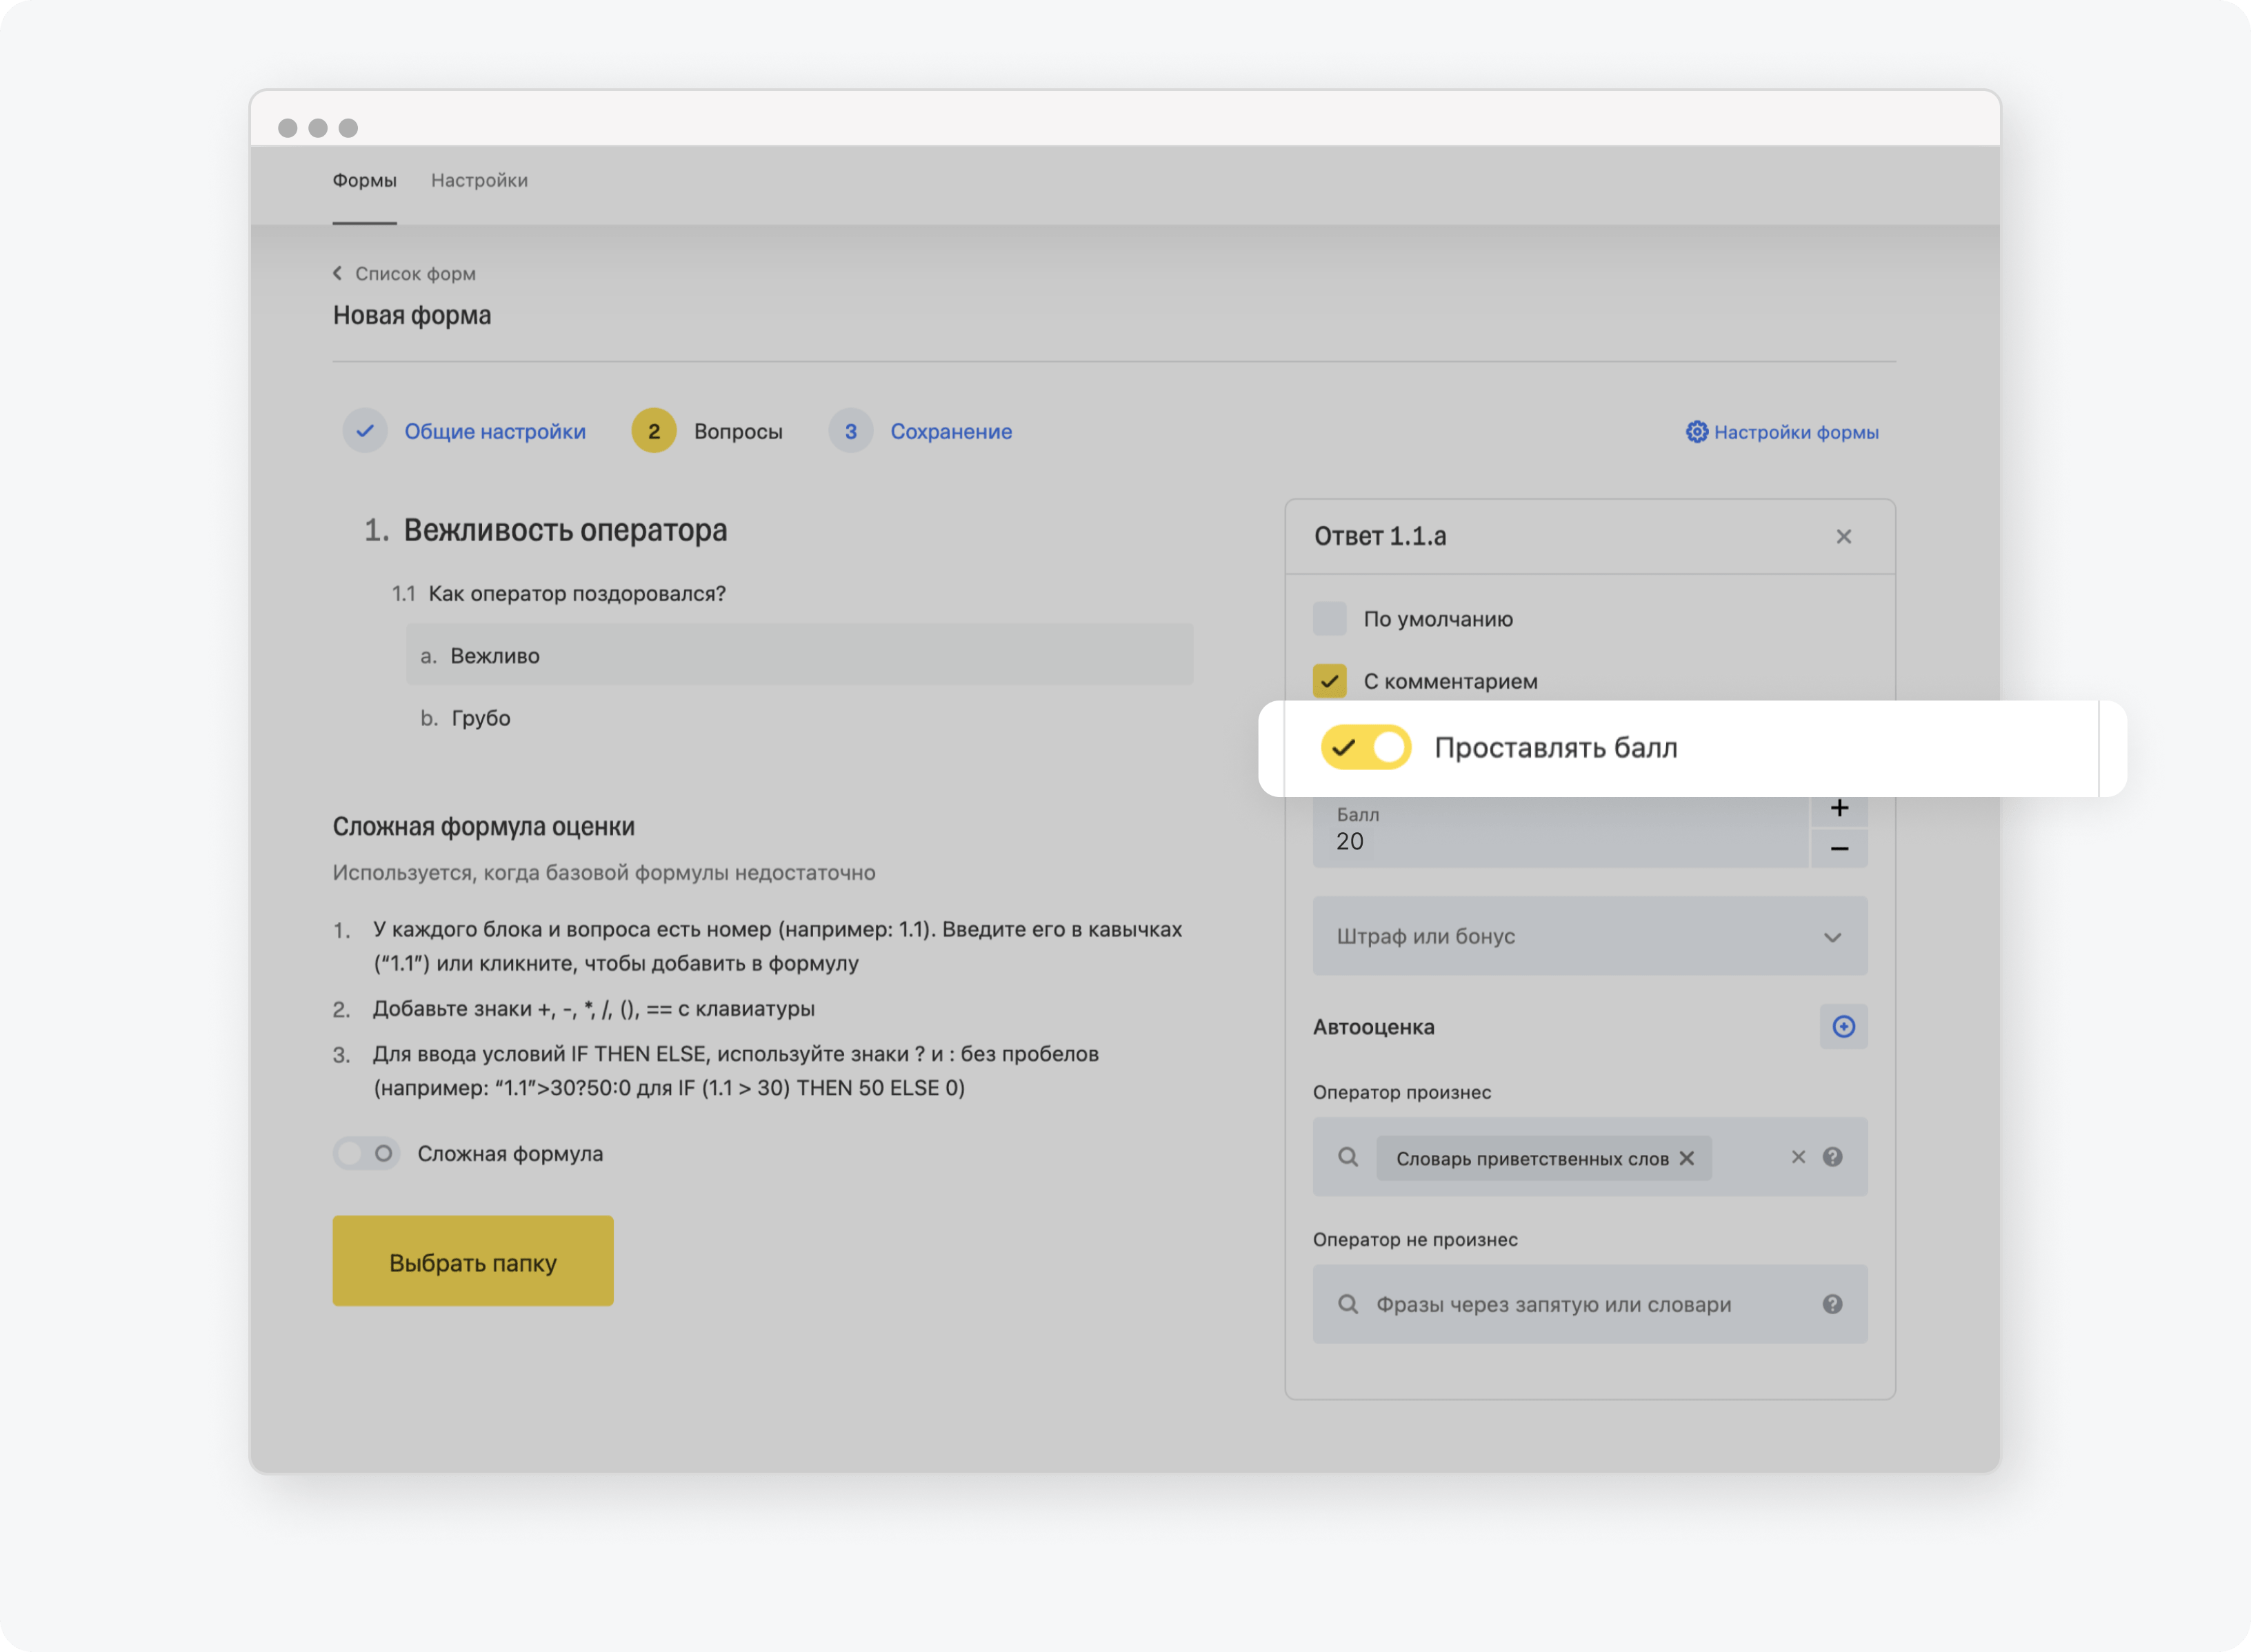Add Автооценка rule with plus icon

pos(1843,1027)
